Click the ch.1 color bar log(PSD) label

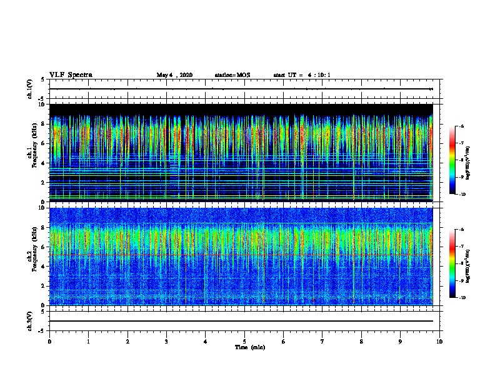(x=467, y=163)
